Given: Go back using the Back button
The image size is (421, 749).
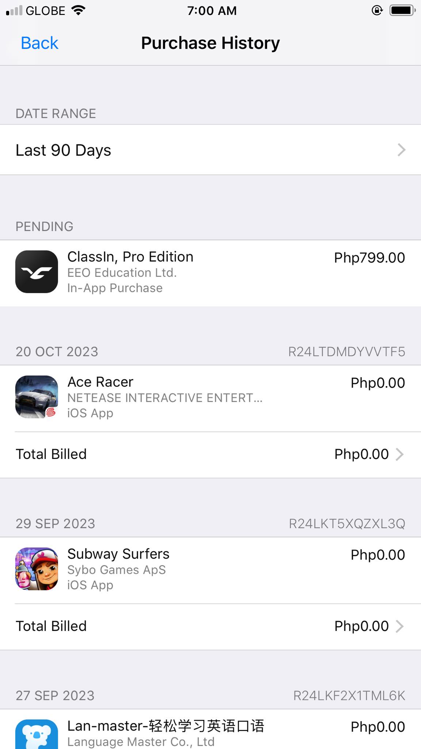Looking at the screenshot, I should (39, 43).
